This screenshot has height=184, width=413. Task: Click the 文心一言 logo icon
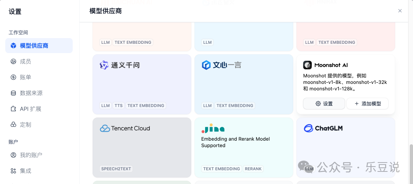tap(206, 65)
